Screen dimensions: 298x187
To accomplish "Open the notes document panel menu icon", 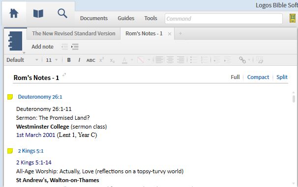I will (x=15, y=41).
